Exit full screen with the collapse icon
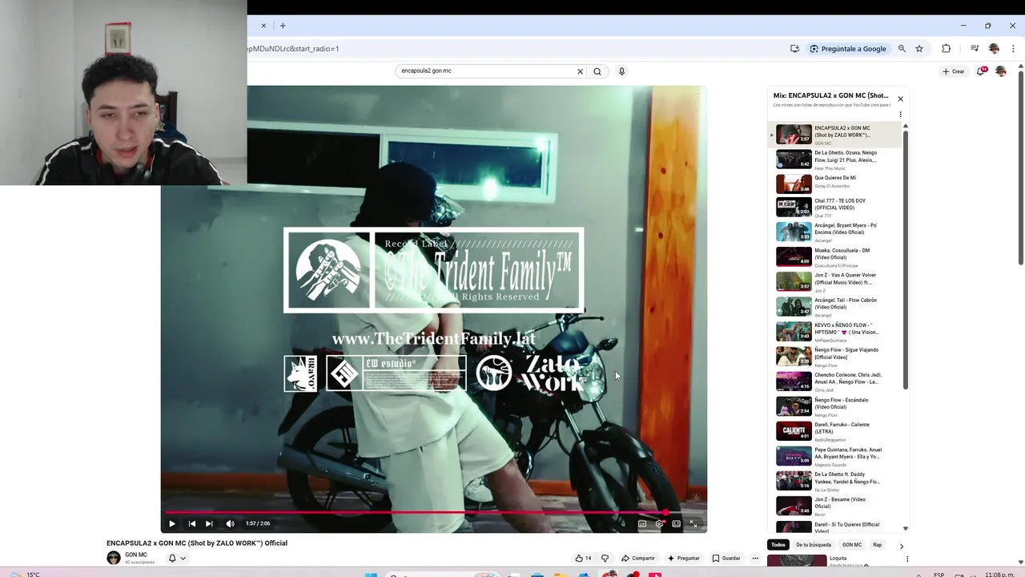This screenshot has width=1025, height=577. tap(693, 523)
